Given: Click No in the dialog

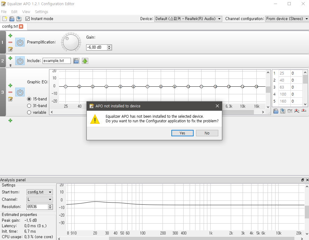Looking at the screenshot, I should (x=207, y=133).
